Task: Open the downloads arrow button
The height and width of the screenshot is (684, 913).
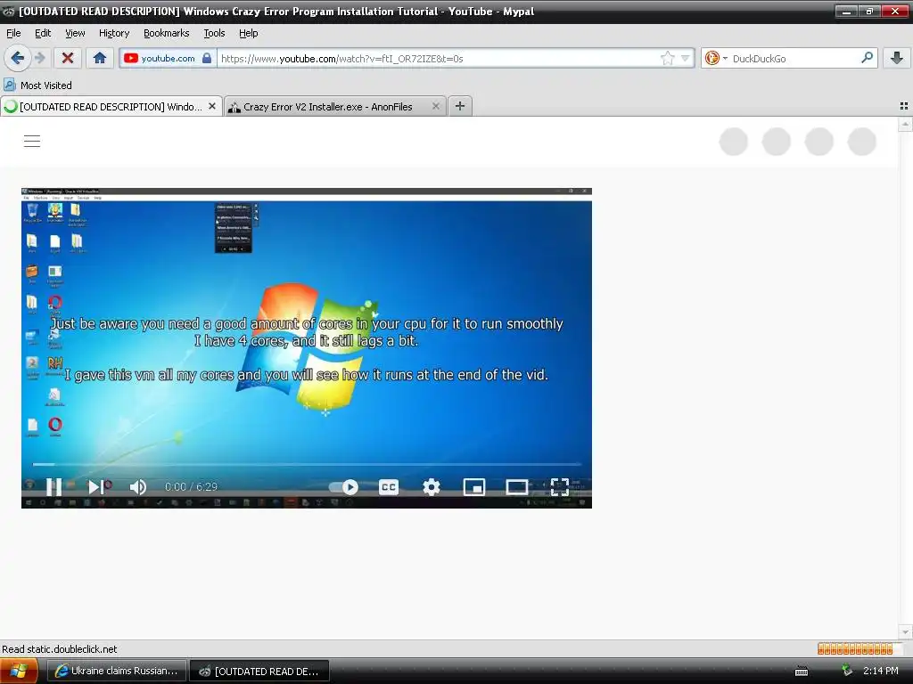Action: 897,58
